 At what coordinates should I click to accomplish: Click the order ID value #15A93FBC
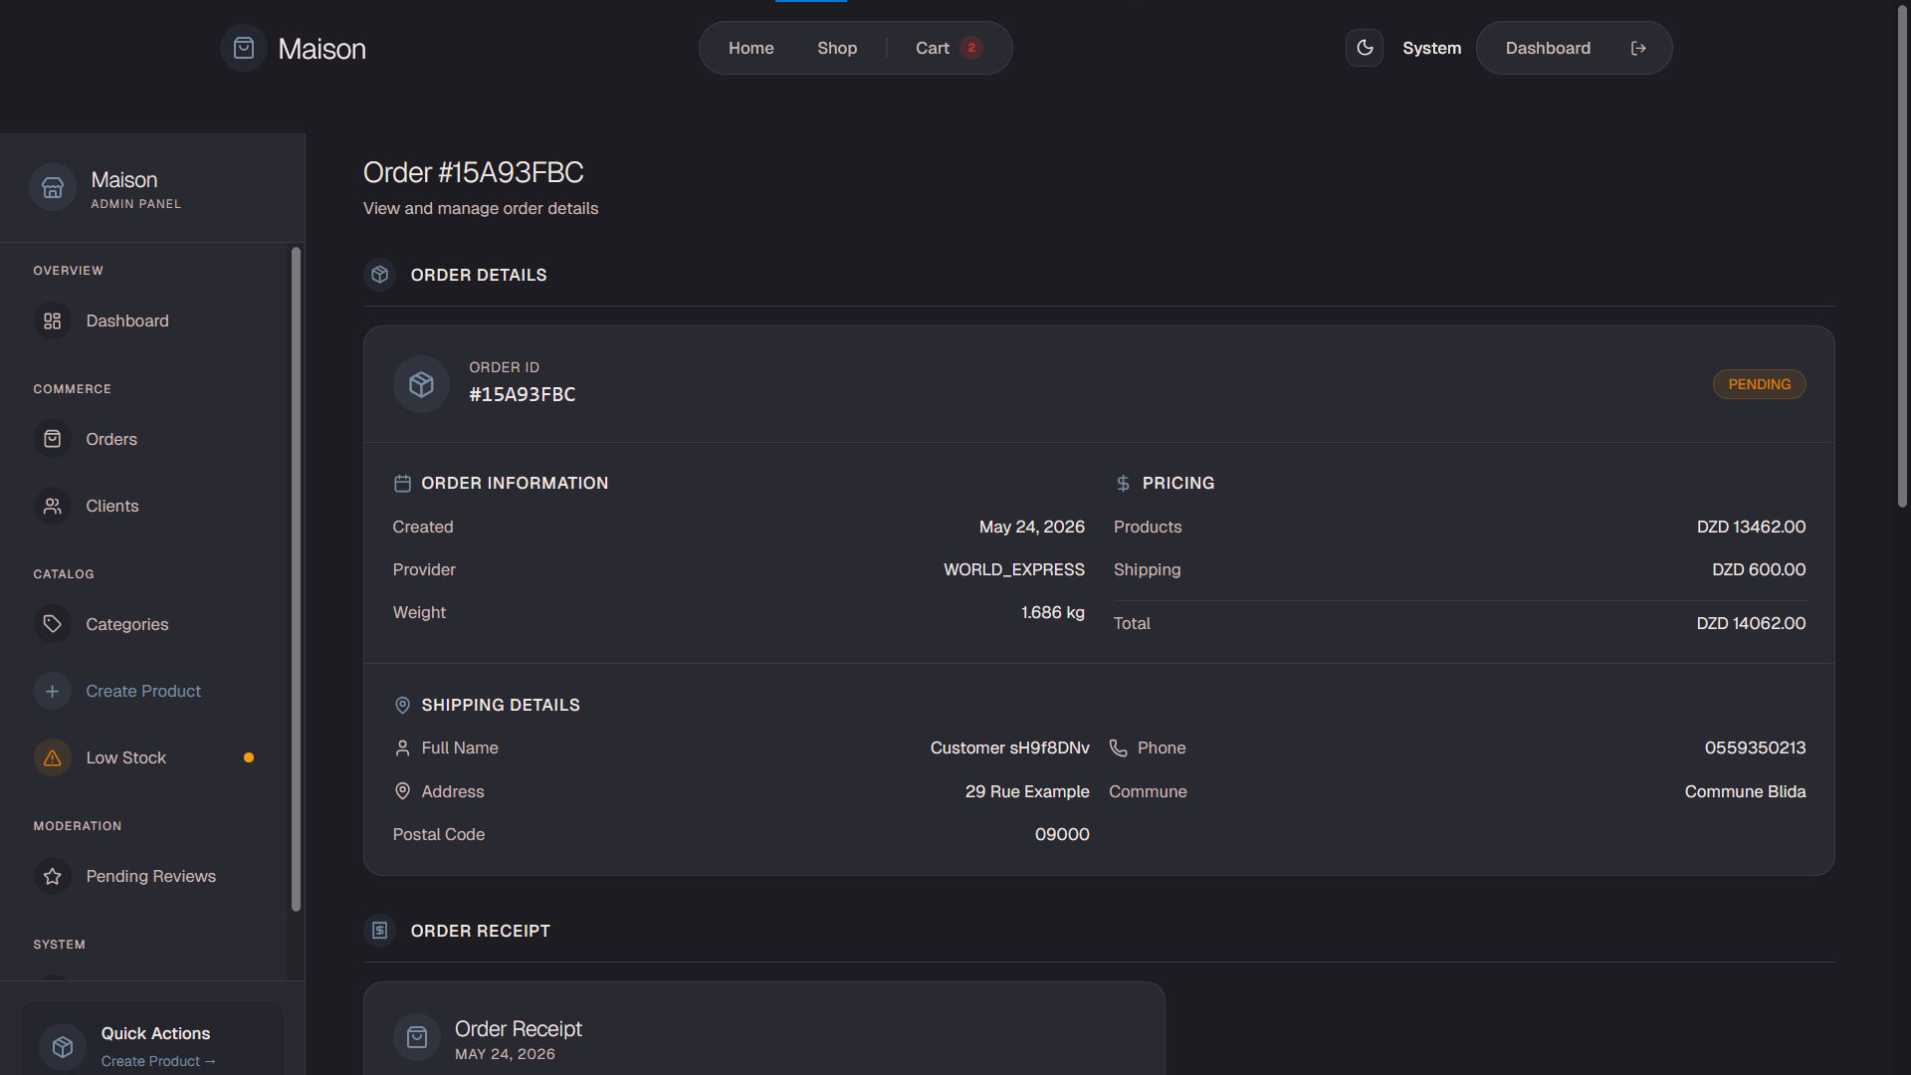point(523,394)
